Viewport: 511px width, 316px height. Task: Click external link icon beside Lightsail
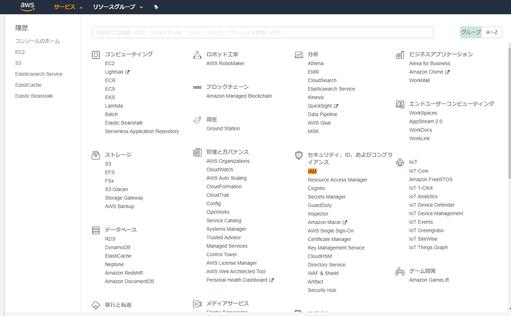[x=127, y=72]
